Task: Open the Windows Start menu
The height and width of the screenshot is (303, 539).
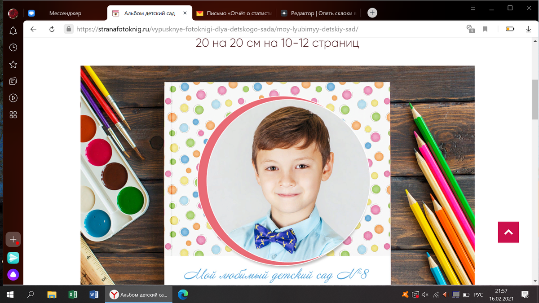Action: pyautogui.click(x=10, y=294)
